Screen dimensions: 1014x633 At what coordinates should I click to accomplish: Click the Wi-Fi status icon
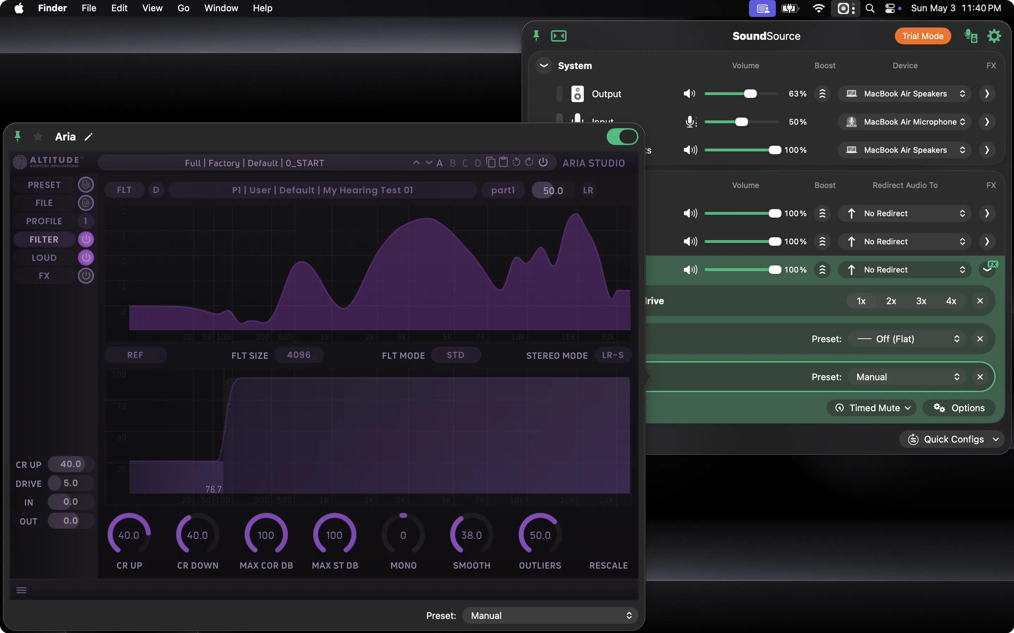818,8
